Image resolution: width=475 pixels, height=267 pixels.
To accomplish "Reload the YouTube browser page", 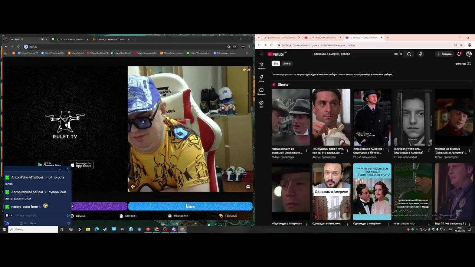I will click(271, 45).
